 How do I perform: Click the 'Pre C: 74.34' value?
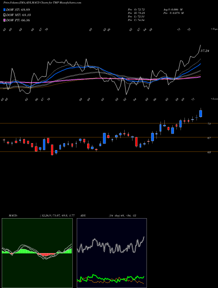136,20
